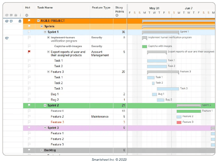Select the Account Management feature type cell
This screenshot has width=218, height=164.
pyautogui.click(x=101, y=53)
